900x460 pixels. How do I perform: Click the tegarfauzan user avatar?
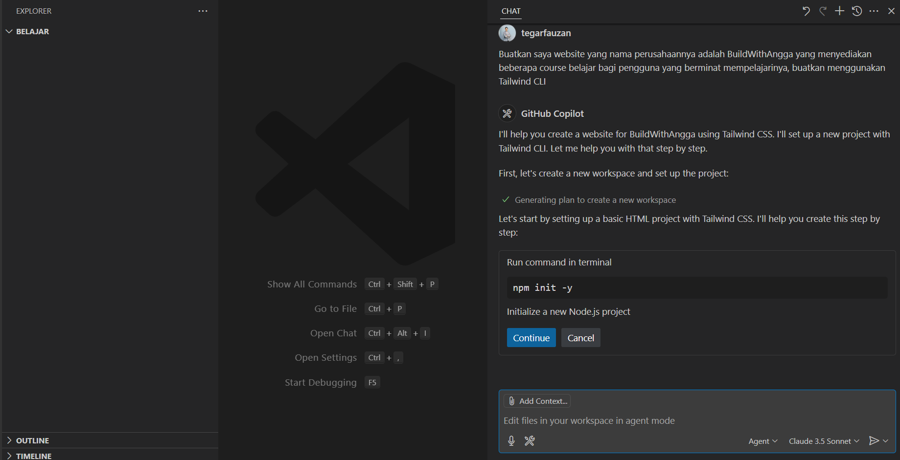coord(507,33)
